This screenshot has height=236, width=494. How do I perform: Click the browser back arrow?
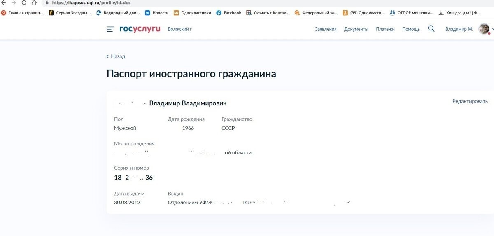3,2
